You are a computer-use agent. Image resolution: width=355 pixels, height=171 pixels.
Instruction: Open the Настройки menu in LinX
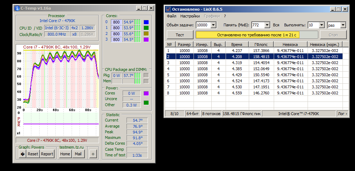tap(190, 16)
